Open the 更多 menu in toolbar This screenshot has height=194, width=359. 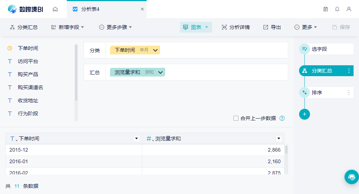pos(305,27)
